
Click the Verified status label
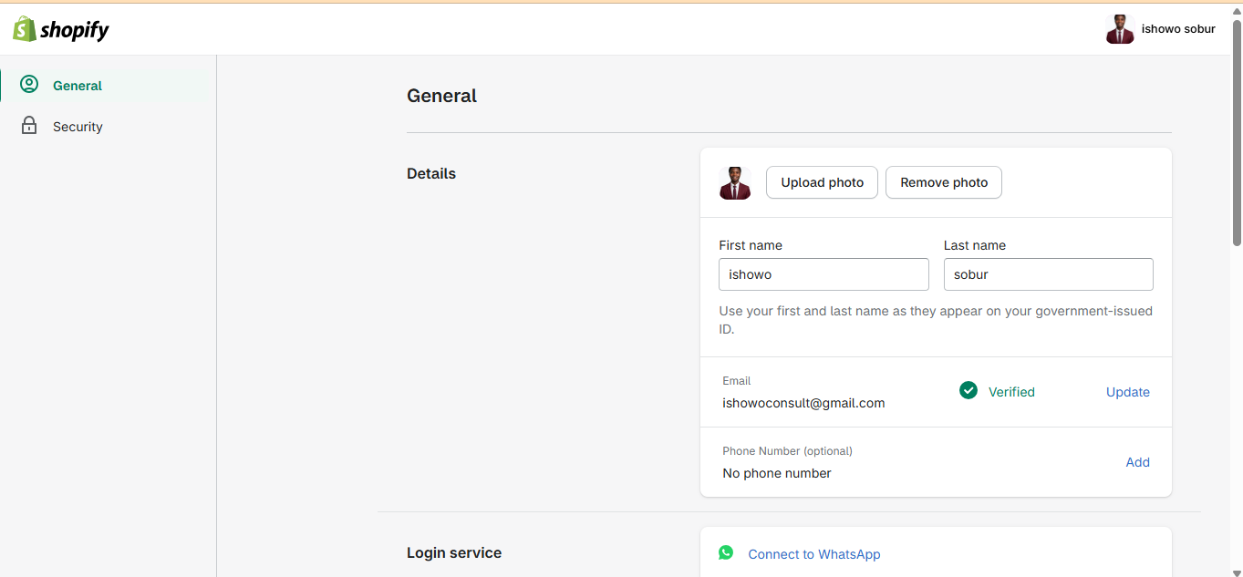[1011, 392]
